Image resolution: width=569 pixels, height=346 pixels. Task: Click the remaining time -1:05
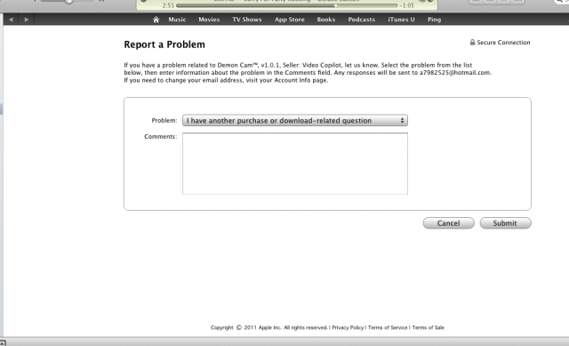[407, 5]
